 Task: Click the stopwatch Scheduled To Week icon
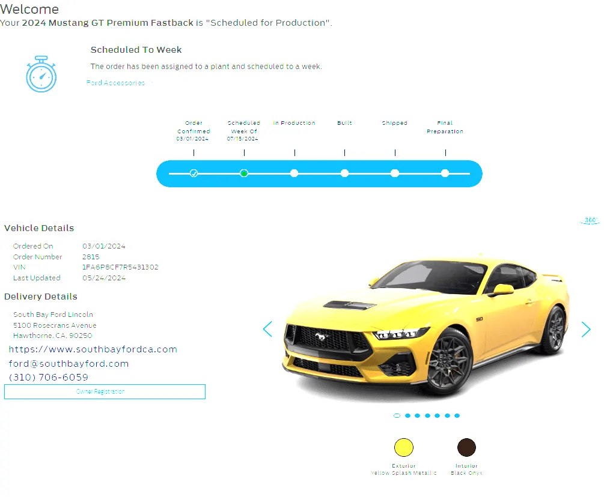tap(41, 74)
